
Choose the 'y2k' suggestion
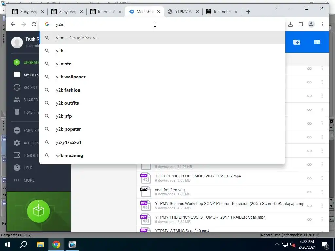(162, 51)
